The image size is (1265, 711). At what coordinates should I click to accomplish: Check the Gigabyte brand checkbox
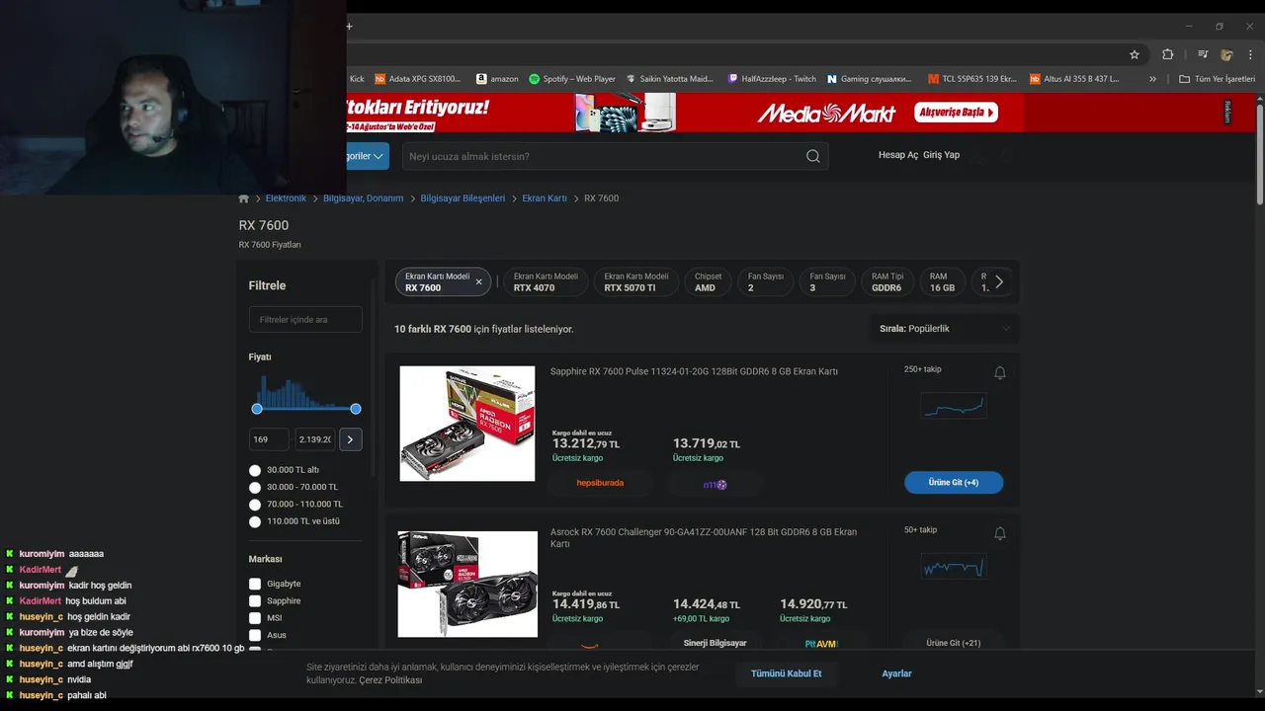pyautogui.click(x=255, y=584)
